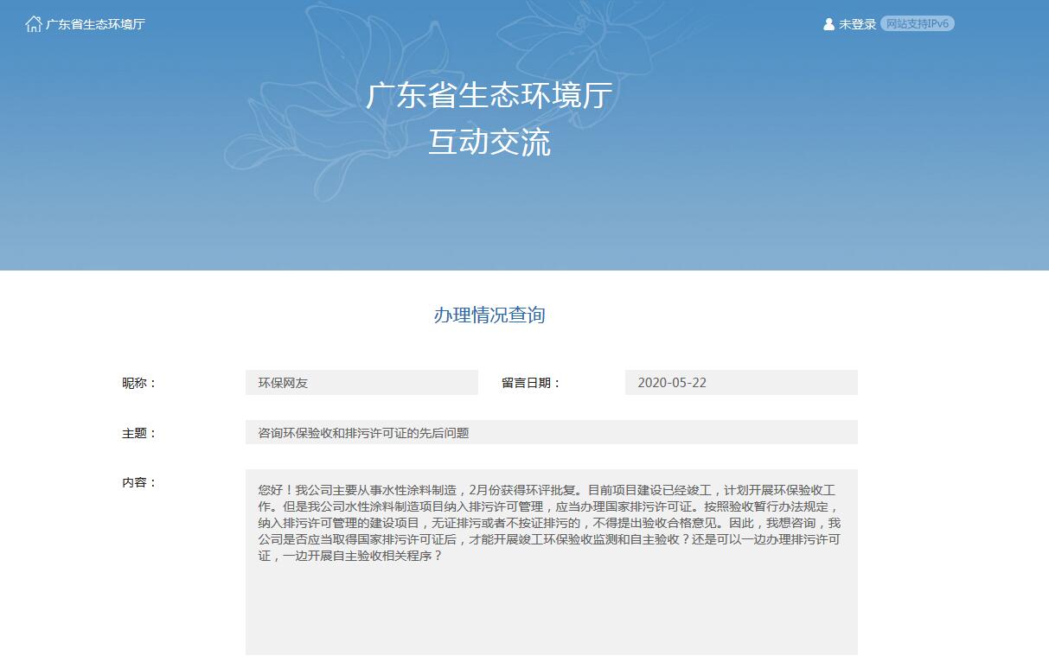Click the 内容 field label

click(139, 482)
